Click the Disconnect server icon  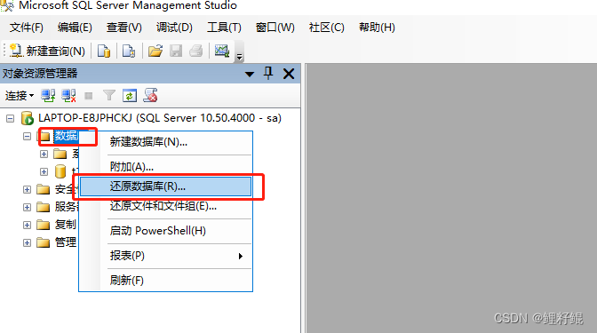coord(69,96)
